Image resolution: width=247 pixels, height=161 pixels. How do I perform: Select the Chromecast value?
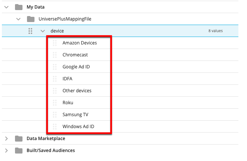coord(75,55)
